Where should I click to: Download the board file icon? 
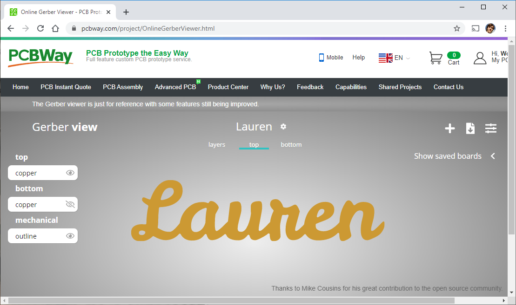click(470, 129)
